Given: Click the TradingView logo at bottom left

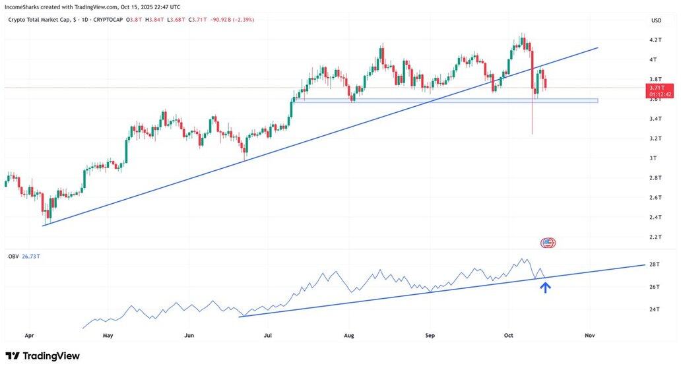Looking at the screenshot, I should (x=42, y=356).
